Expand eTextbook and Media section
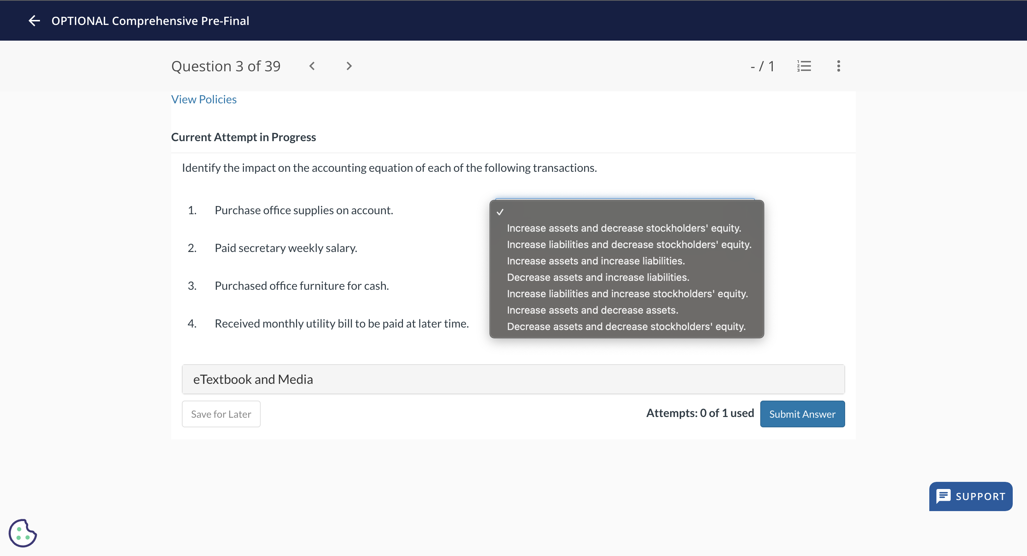This screenshot has height=556, width=1027. [513, 379]
